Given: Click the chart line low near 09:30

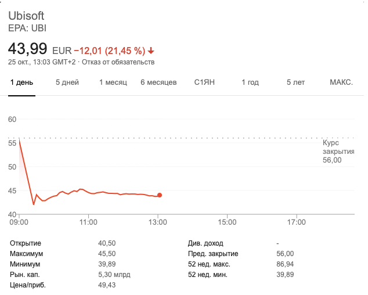Looking at the screenshot, I should tap(34, 204).
